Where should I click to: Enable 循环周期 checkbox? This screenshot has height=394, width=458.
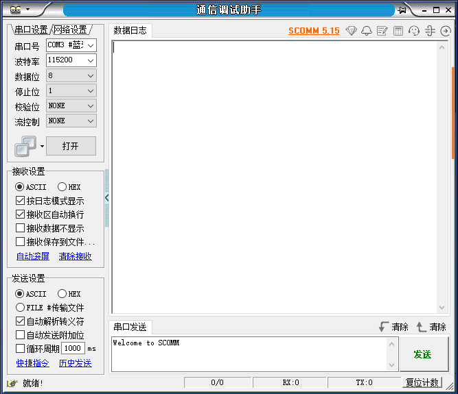click(x=38, y=349)
